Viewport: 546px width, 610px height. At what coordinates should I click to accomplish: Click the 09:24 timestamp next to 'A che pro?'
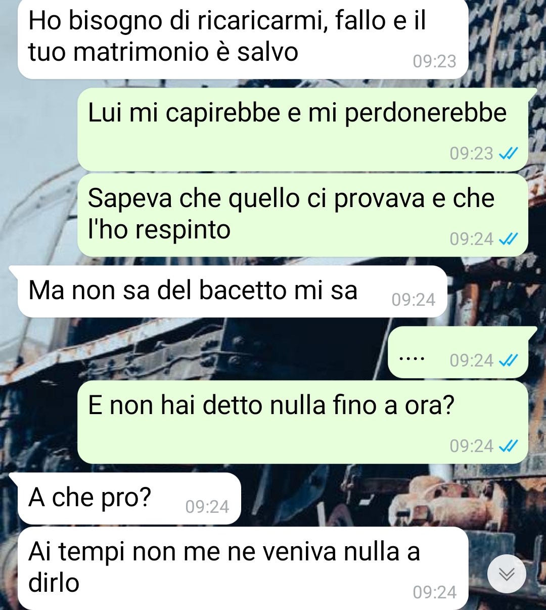pos(207,507)
